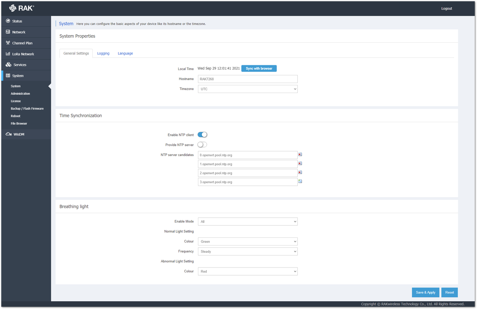Screen dimensions: 477x309
Task: Go to the License page
Action: [16, 101]
